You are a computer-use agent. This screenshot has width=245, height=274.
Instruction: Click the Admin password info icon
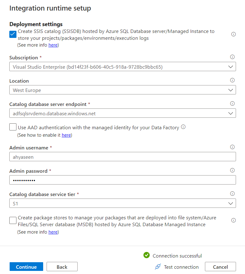coord(232,170)
